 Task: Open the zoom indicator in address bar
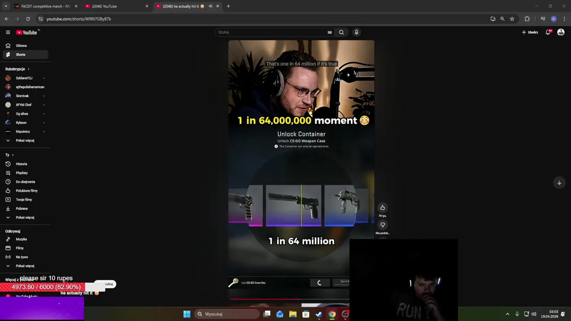[502, 19]
